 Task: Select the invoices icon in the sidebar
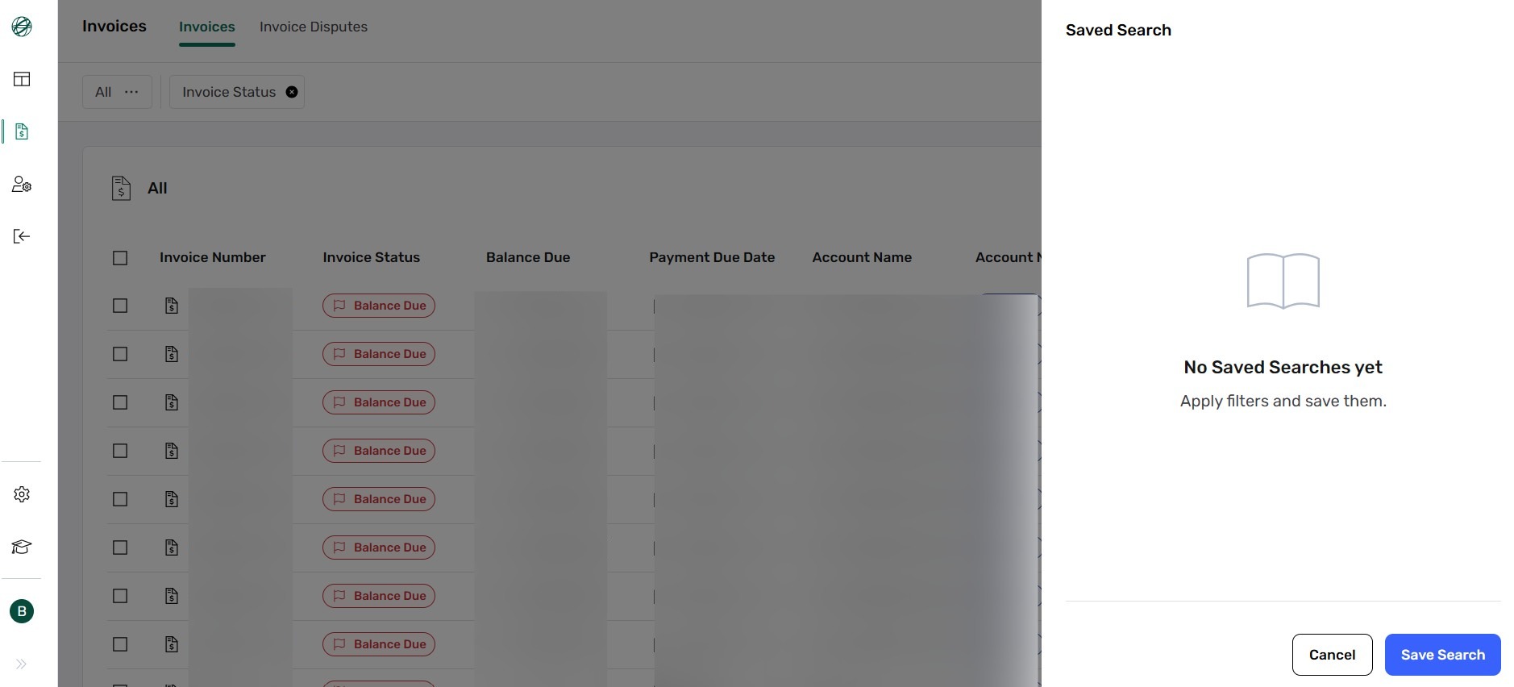coord(22,131)
